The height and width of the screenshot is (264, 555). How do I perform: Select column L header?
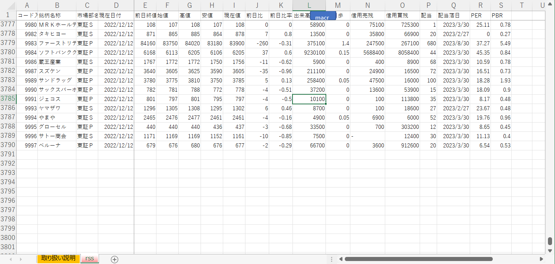(x=309, y=6)
